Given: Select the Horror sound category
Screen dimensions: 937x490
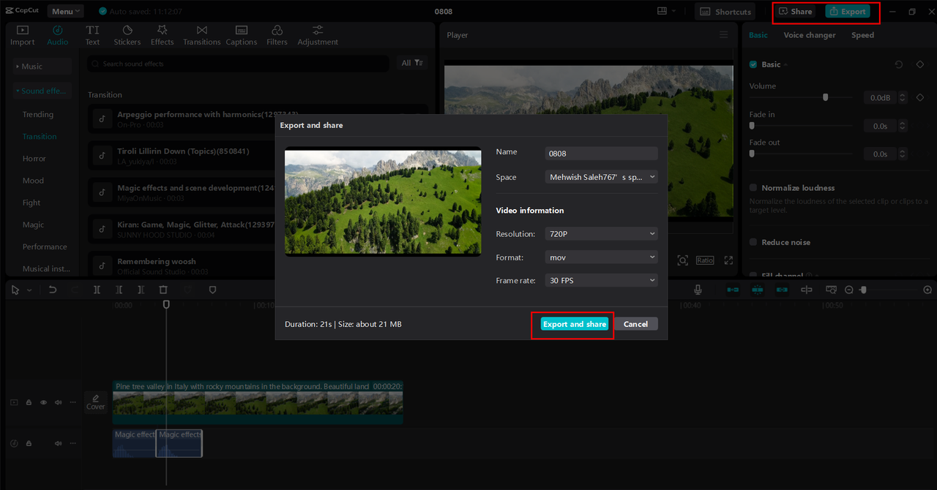Looking at the screenshot, I should (34, 159).
